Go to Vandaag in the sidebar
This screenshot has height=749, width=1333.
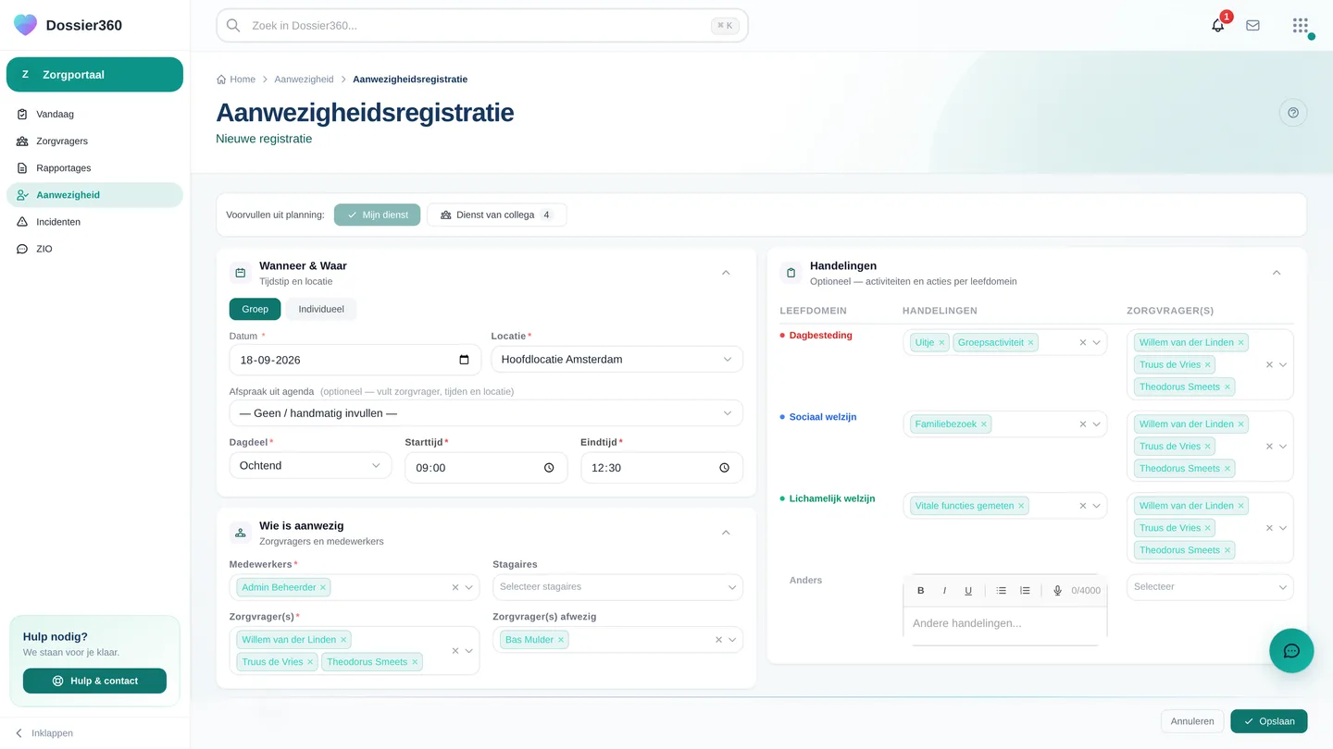(94, 115)
